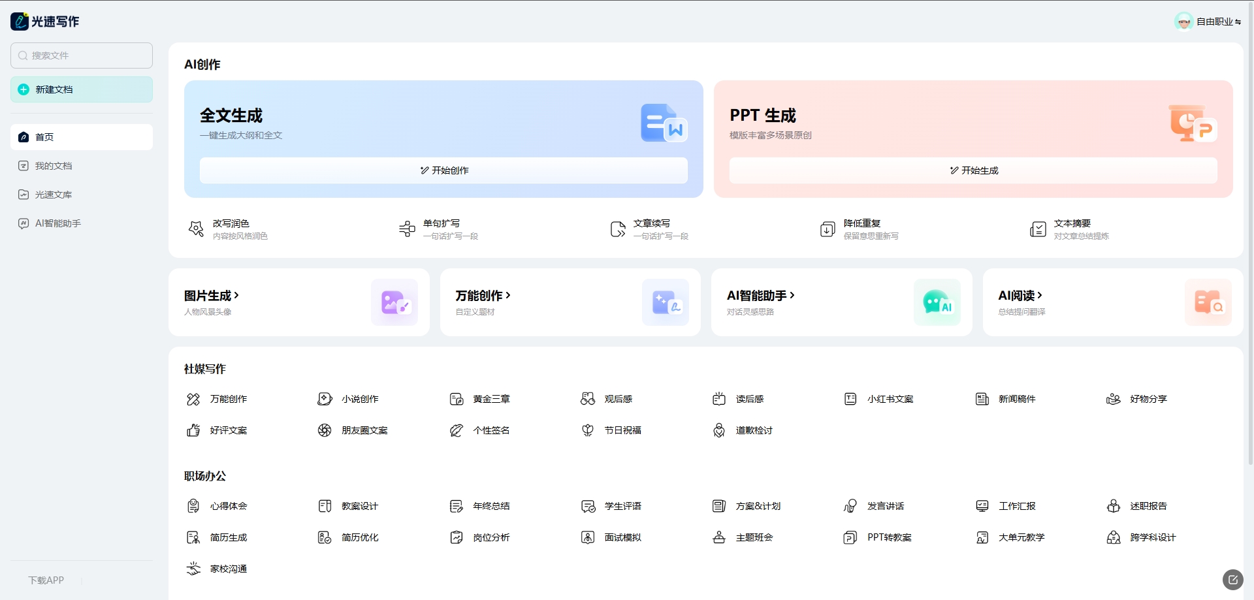This screenshot has width=1254, height=600.
Task: Open the 简历生成 resume generator icon
Action: tap(193, 537)
